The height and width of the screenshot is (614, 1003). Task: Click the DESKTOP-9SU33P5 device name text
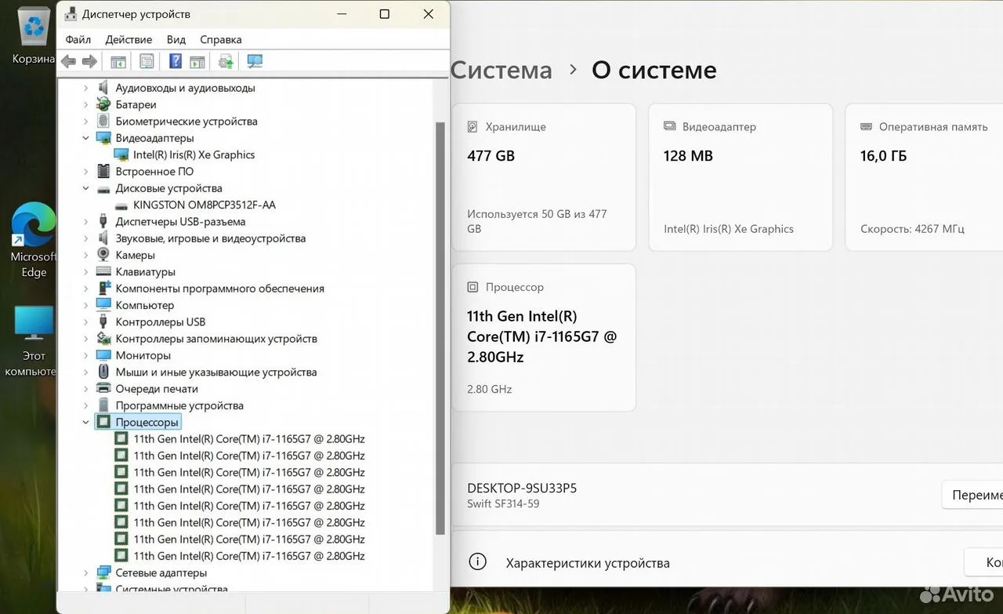pos(522,488)
